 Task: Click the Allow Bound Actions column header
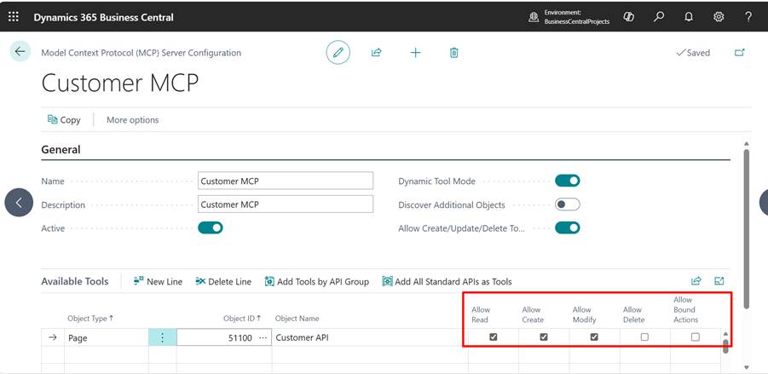685,309
